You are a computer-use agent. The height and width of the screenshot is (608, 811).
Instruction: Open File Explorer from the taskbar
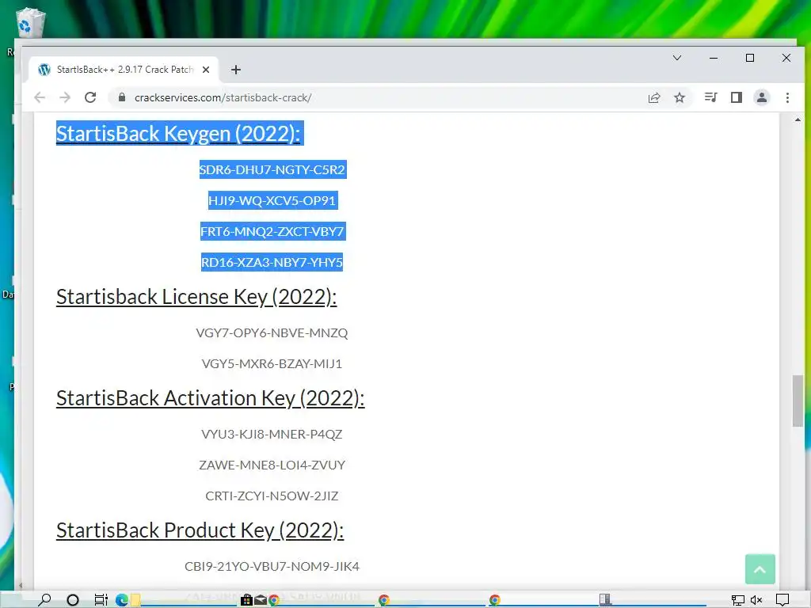coord(135,600)
